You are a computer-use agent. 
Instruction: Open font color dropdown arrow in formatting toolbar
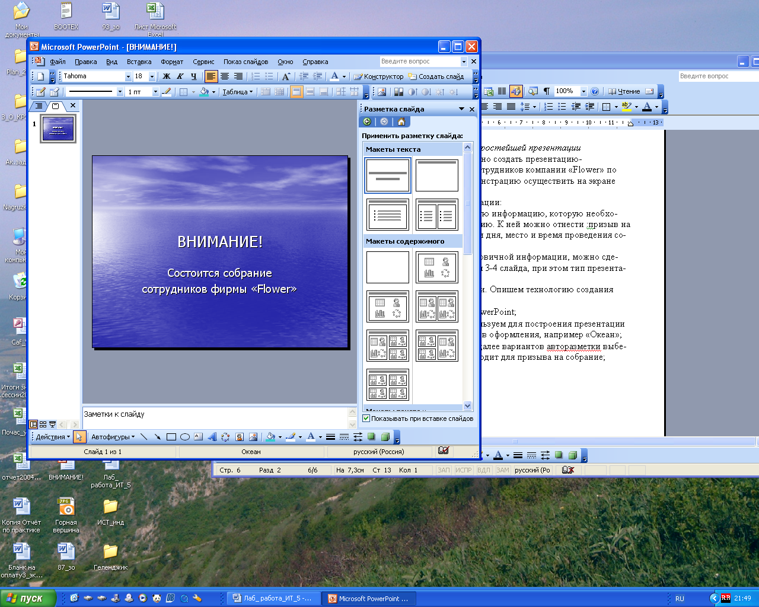[344, 76]
